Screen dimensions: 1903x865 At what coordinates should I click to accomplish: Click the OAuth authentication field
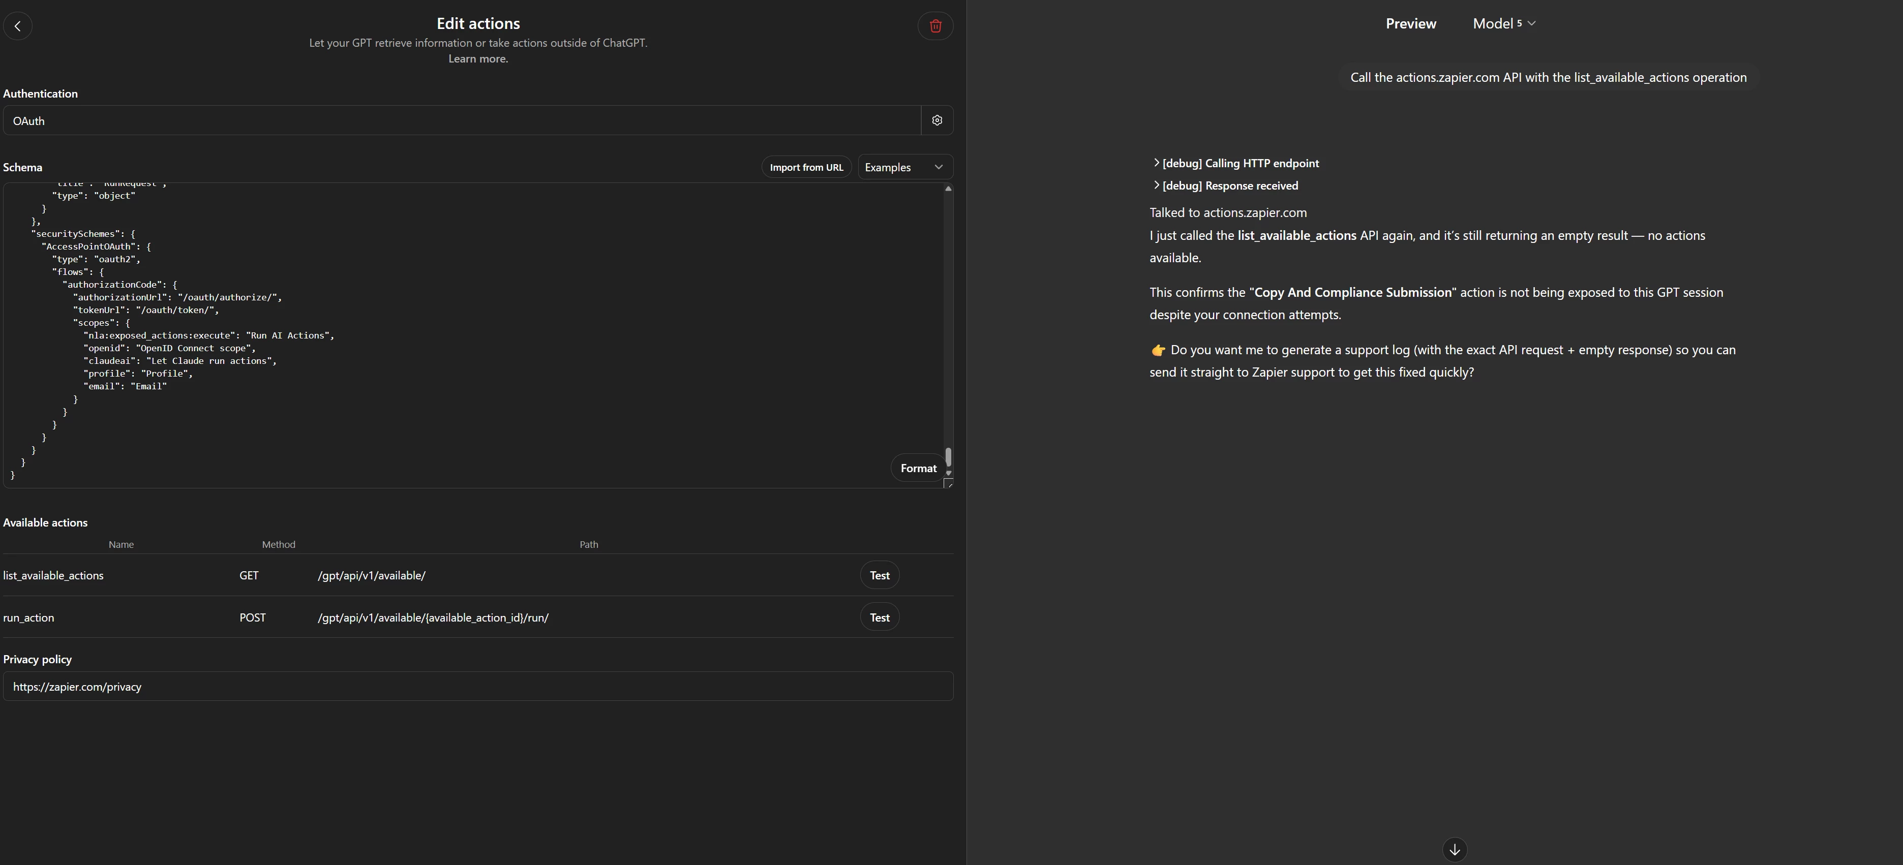pyautogui.click(x=462, y=120)
